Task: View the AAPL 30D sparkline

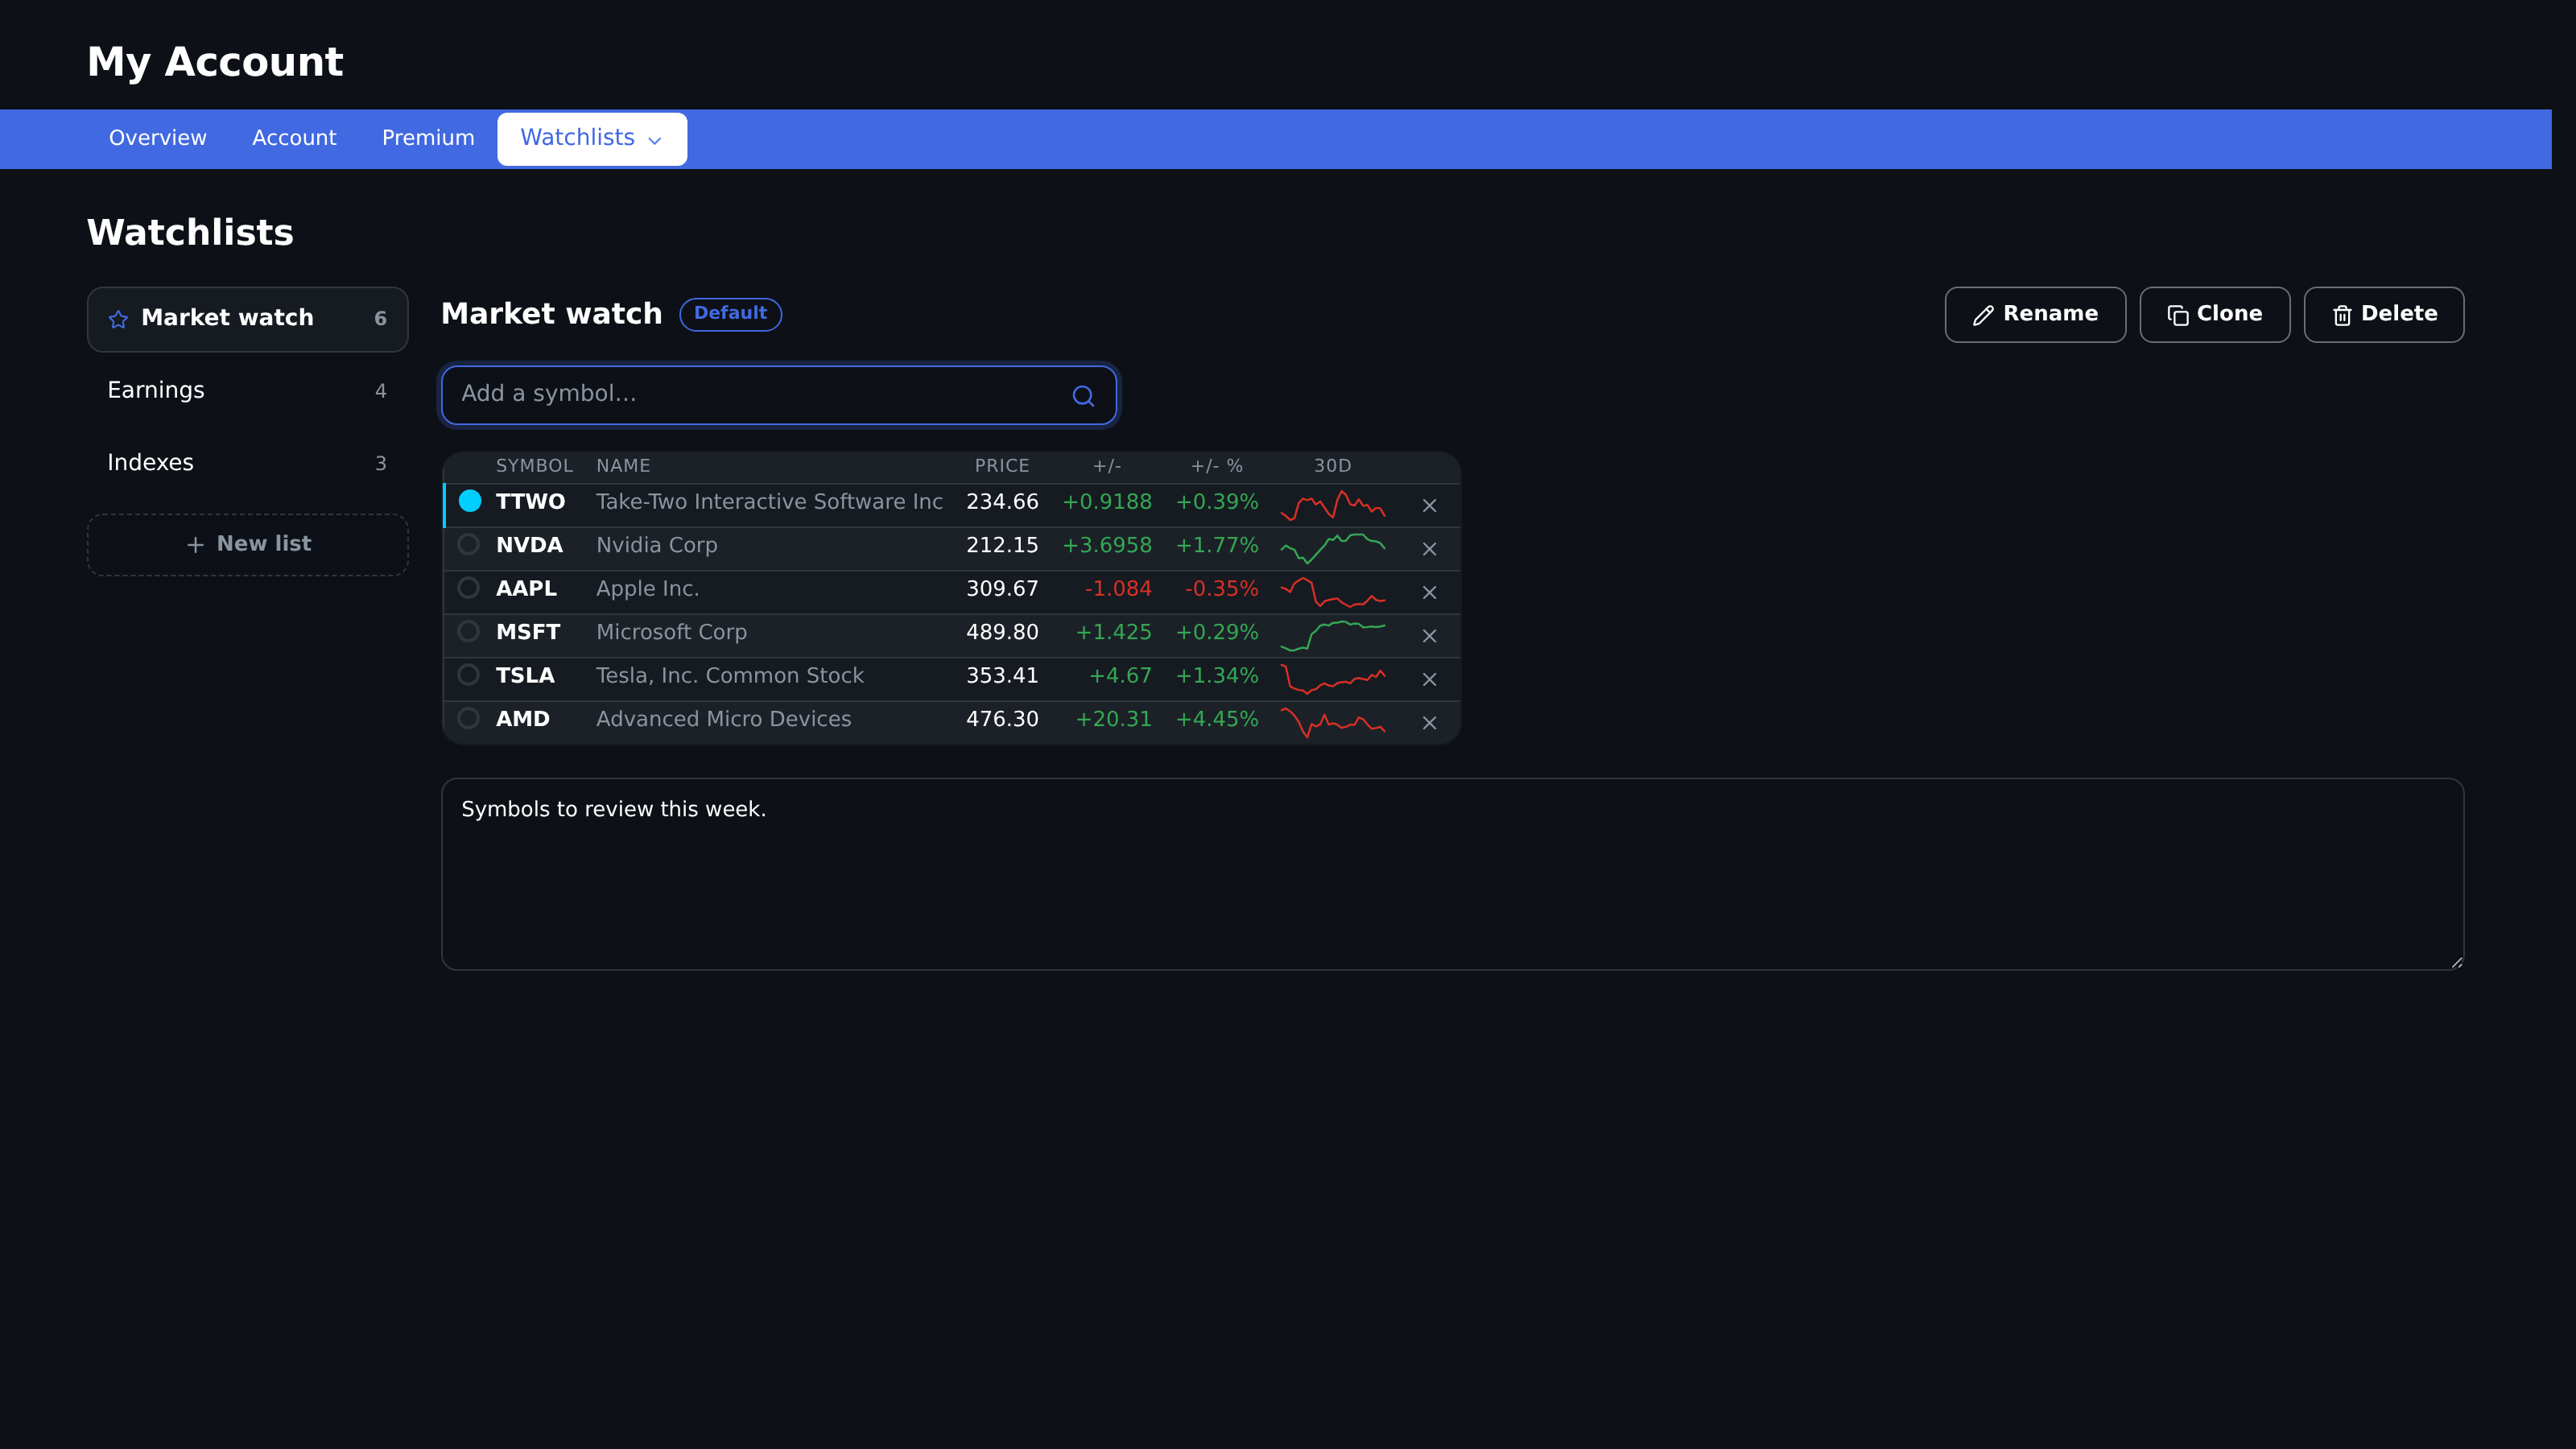Action: [1332, 592]
